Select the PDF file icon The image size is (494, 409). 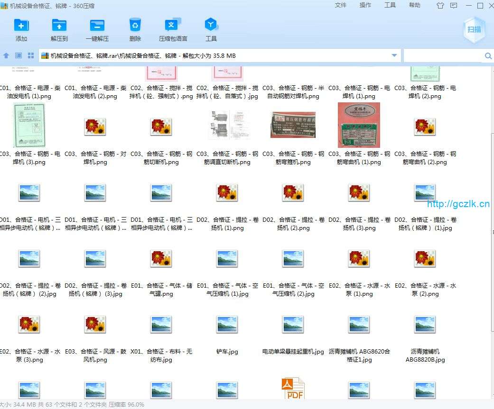293,388
